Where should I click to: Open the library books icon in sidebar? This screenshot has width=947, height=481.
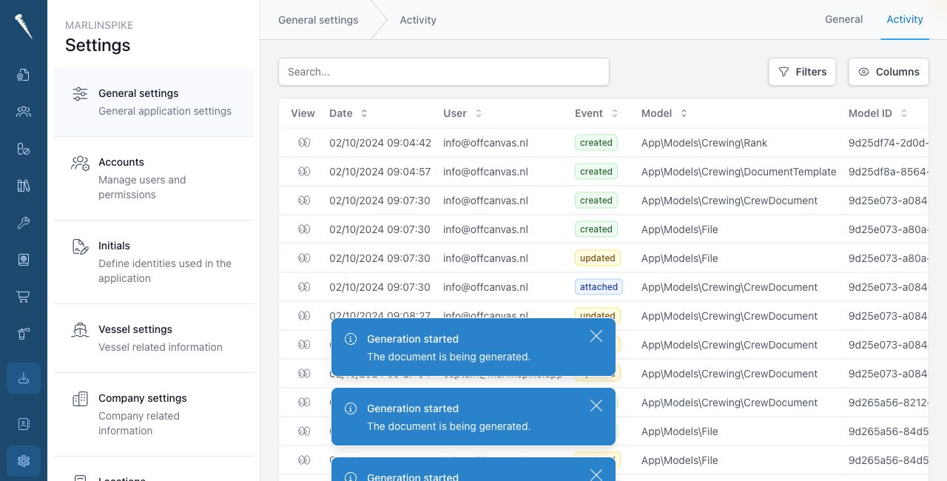pyautogui.click(x=24, y=186)
